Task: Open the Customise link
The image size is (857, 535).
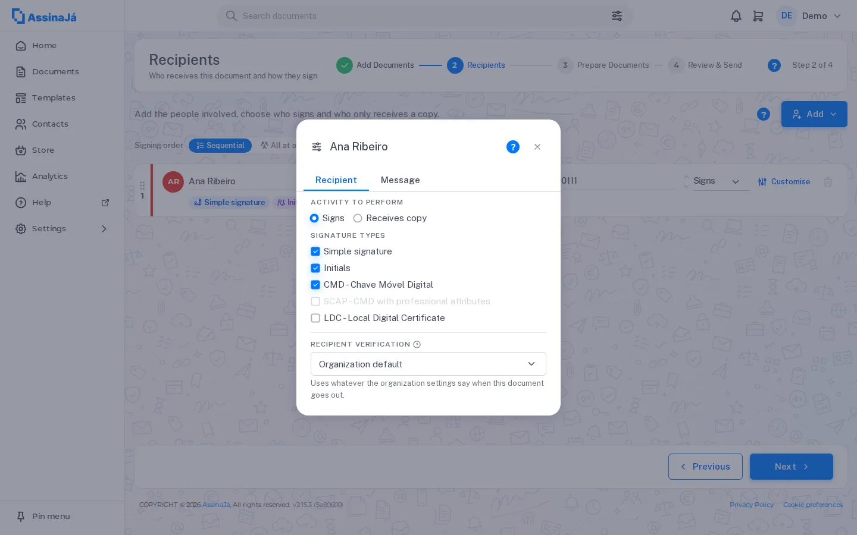Action: coord(784,182)
